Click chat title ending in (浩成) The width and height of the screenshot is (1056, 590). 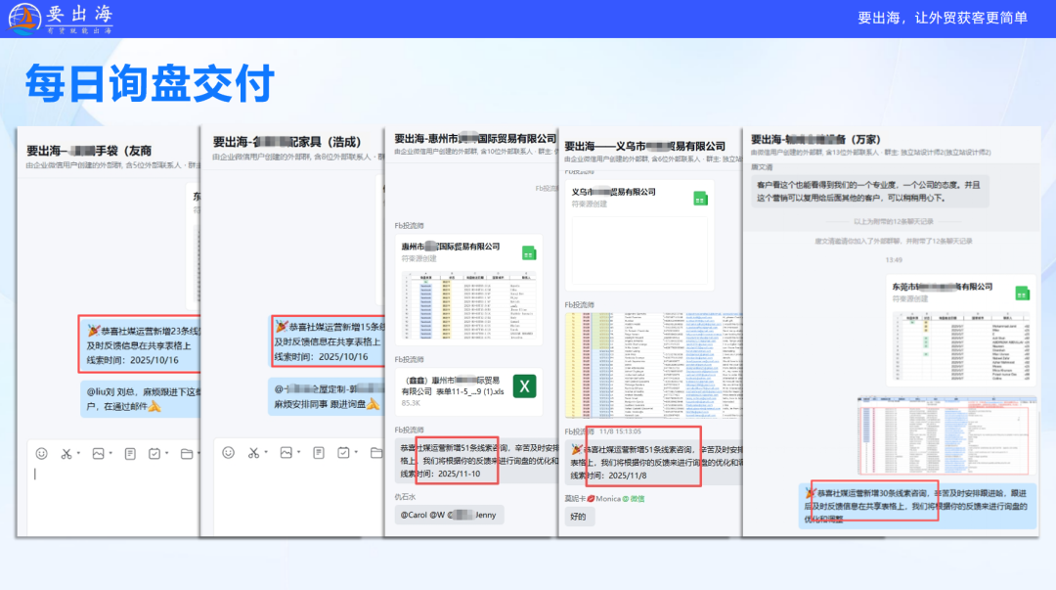point(286,142)
